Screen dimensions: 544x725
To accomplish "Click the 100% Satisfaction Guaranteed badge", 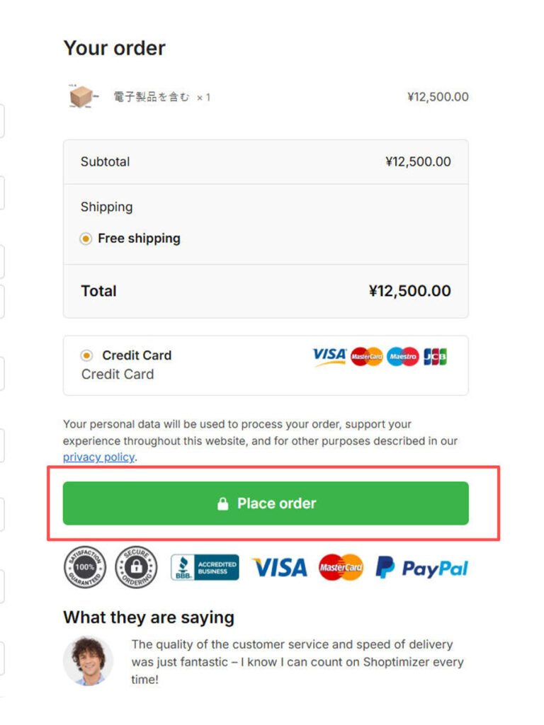I will pyautogui.click(x=84, y=567).
